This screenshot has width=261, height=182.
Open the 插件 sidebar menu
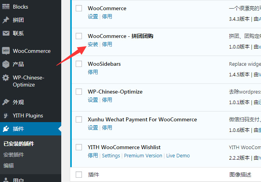tap(31, 129)
